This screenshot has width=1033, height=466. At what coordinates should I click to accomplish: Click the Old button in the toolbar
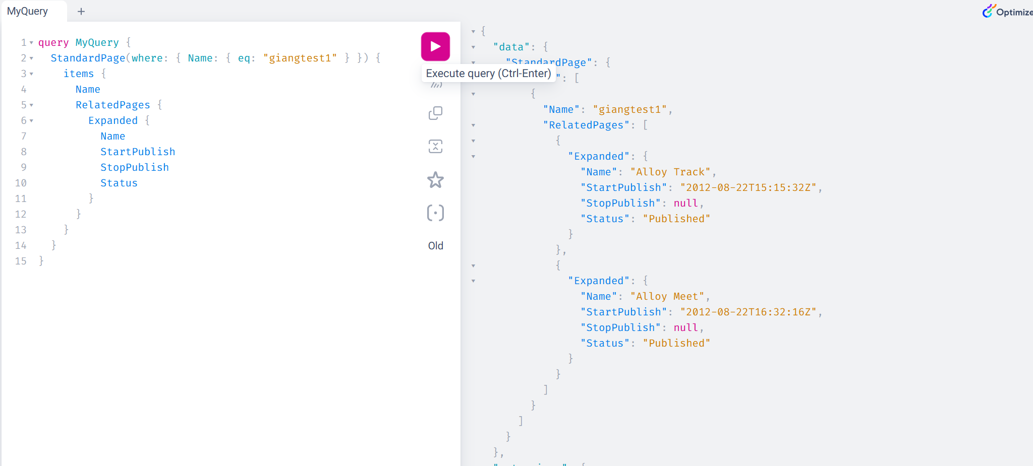tap(435, 246)
